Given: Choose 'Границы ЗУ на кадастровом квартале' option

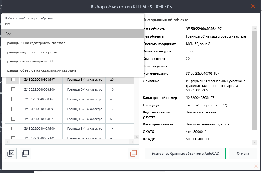Looking at the screenshot, I should (35, 43).
